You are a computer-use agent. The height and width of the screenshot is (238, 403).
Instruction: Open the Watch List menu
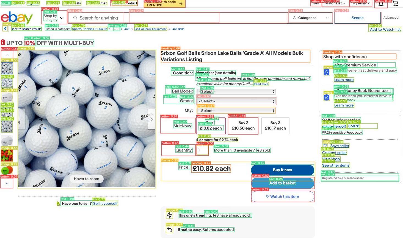335,3
